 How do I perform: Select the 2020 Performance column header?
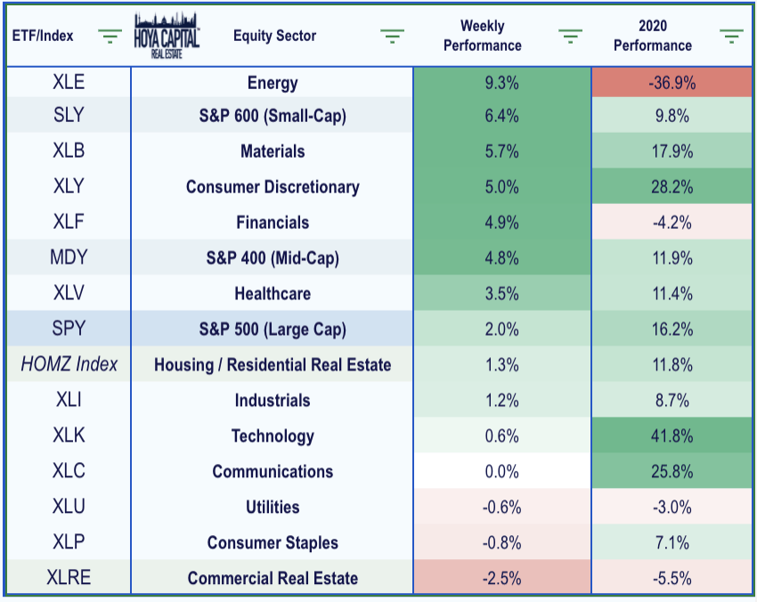click(x=653, y=36)
